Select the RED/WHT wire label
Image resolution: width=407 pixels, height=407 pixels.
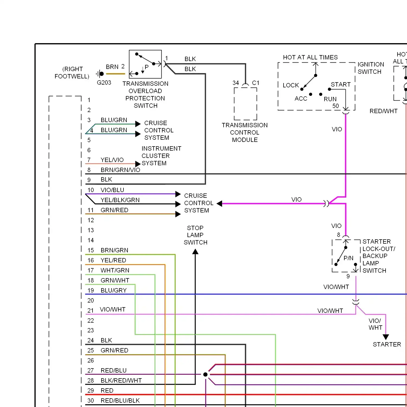pyautogui.click(x=383, y=111)
